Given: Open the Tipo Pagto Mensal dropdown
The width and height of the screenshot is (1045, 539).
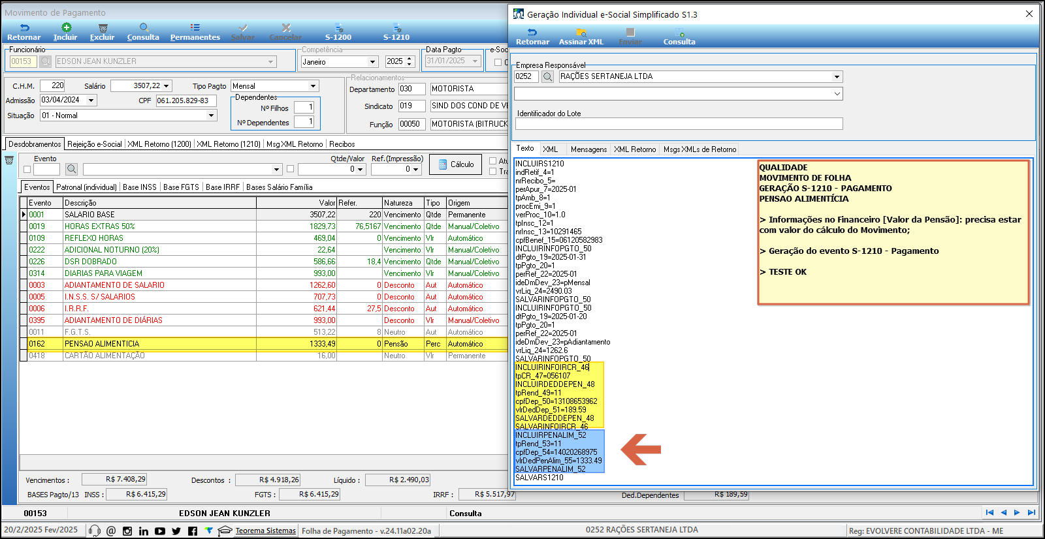Looking at the screenshot, I should [313, 86].
